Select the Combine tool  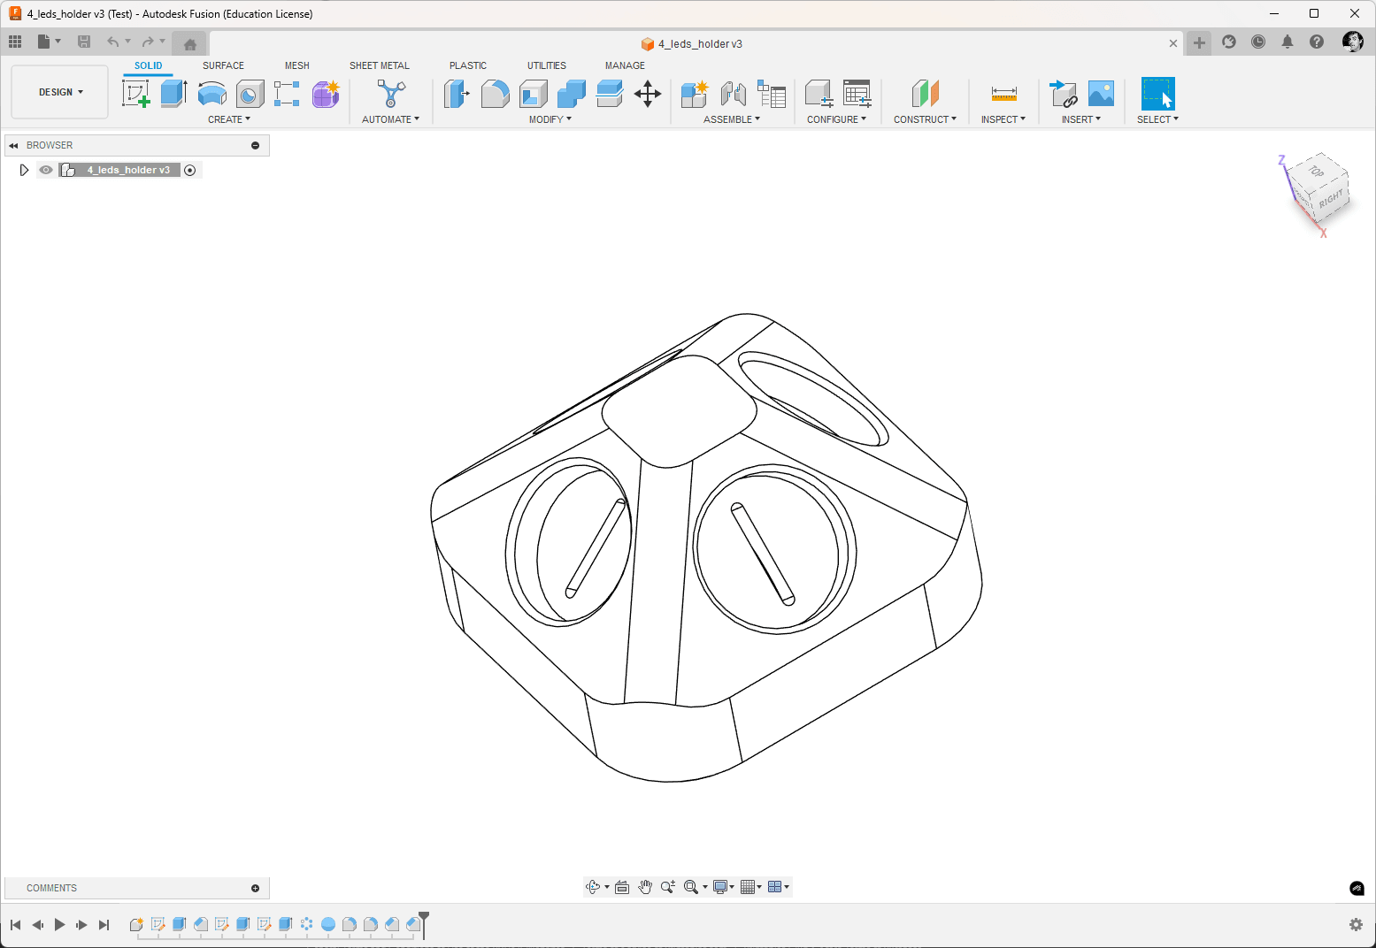coord(572,94)
